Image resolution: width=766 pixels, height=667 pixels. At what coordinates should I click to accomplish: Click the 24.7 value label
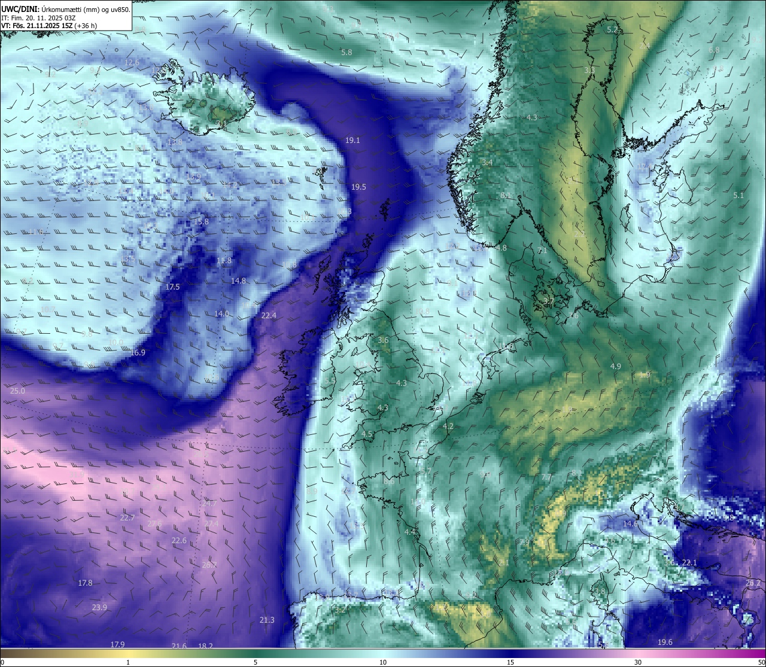209,504
